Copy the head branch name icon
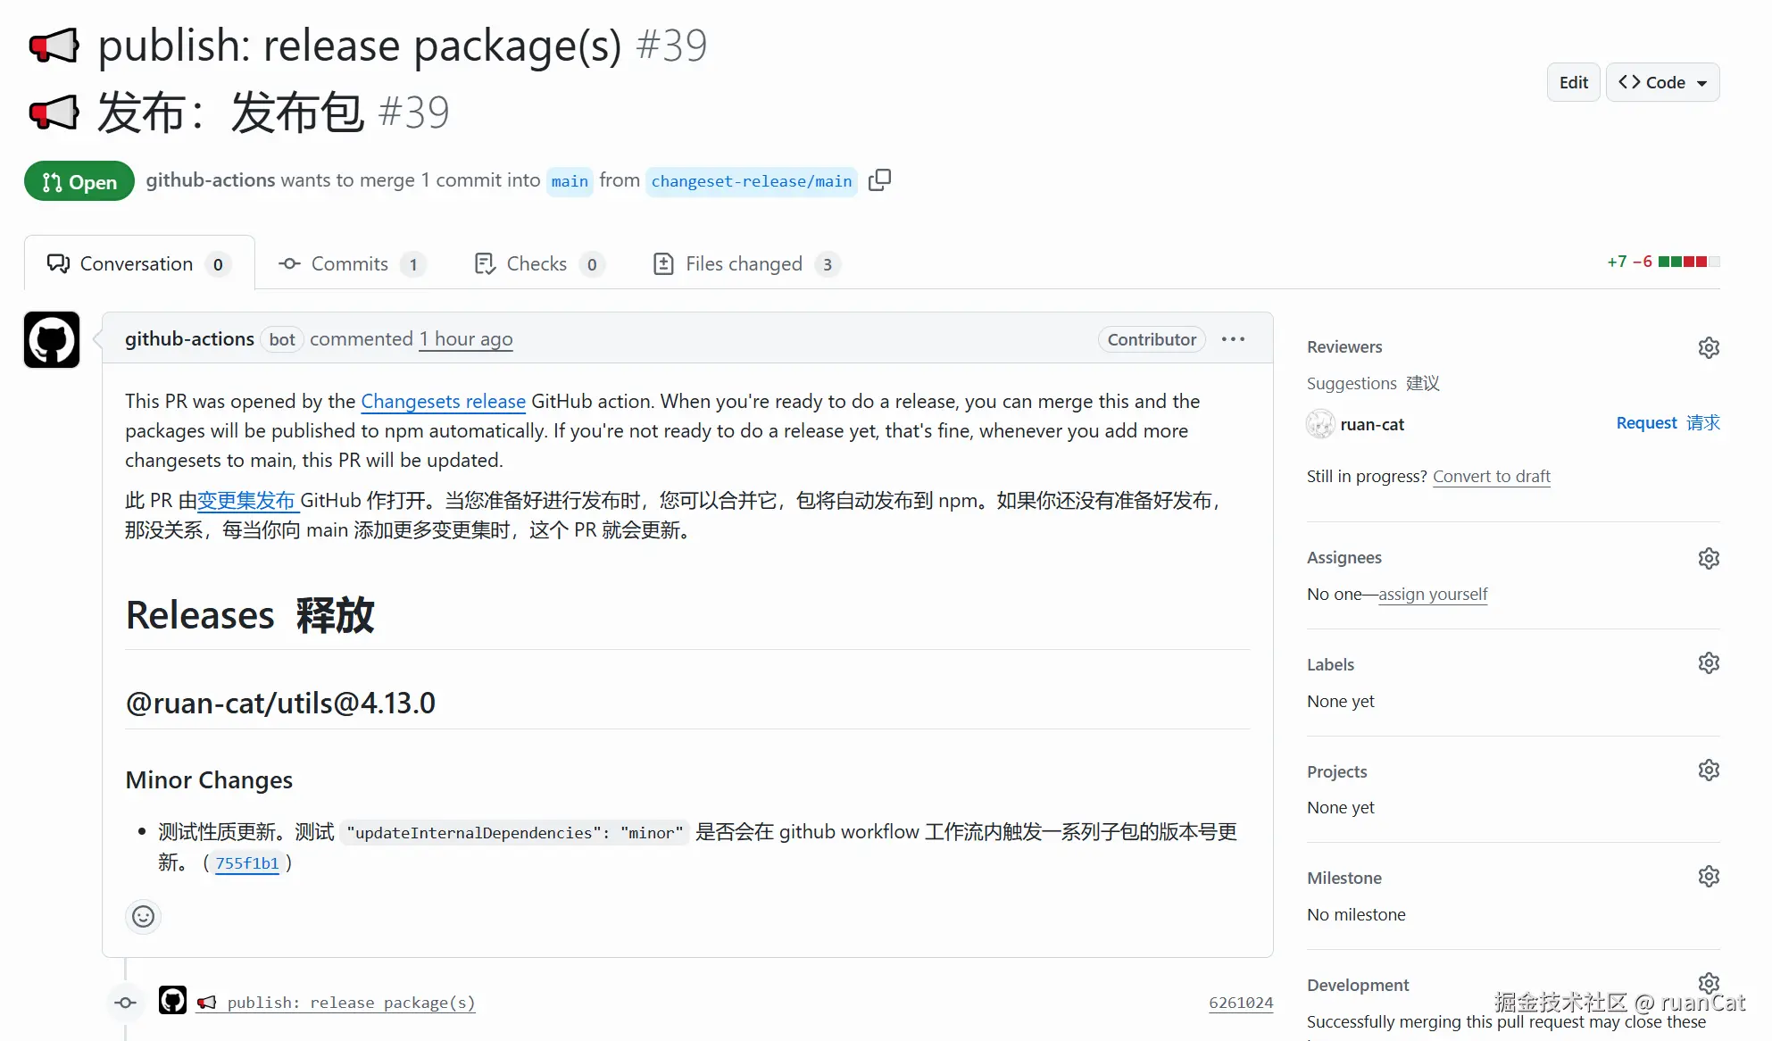The image size is (1772, 1041). tap(879, 180)
